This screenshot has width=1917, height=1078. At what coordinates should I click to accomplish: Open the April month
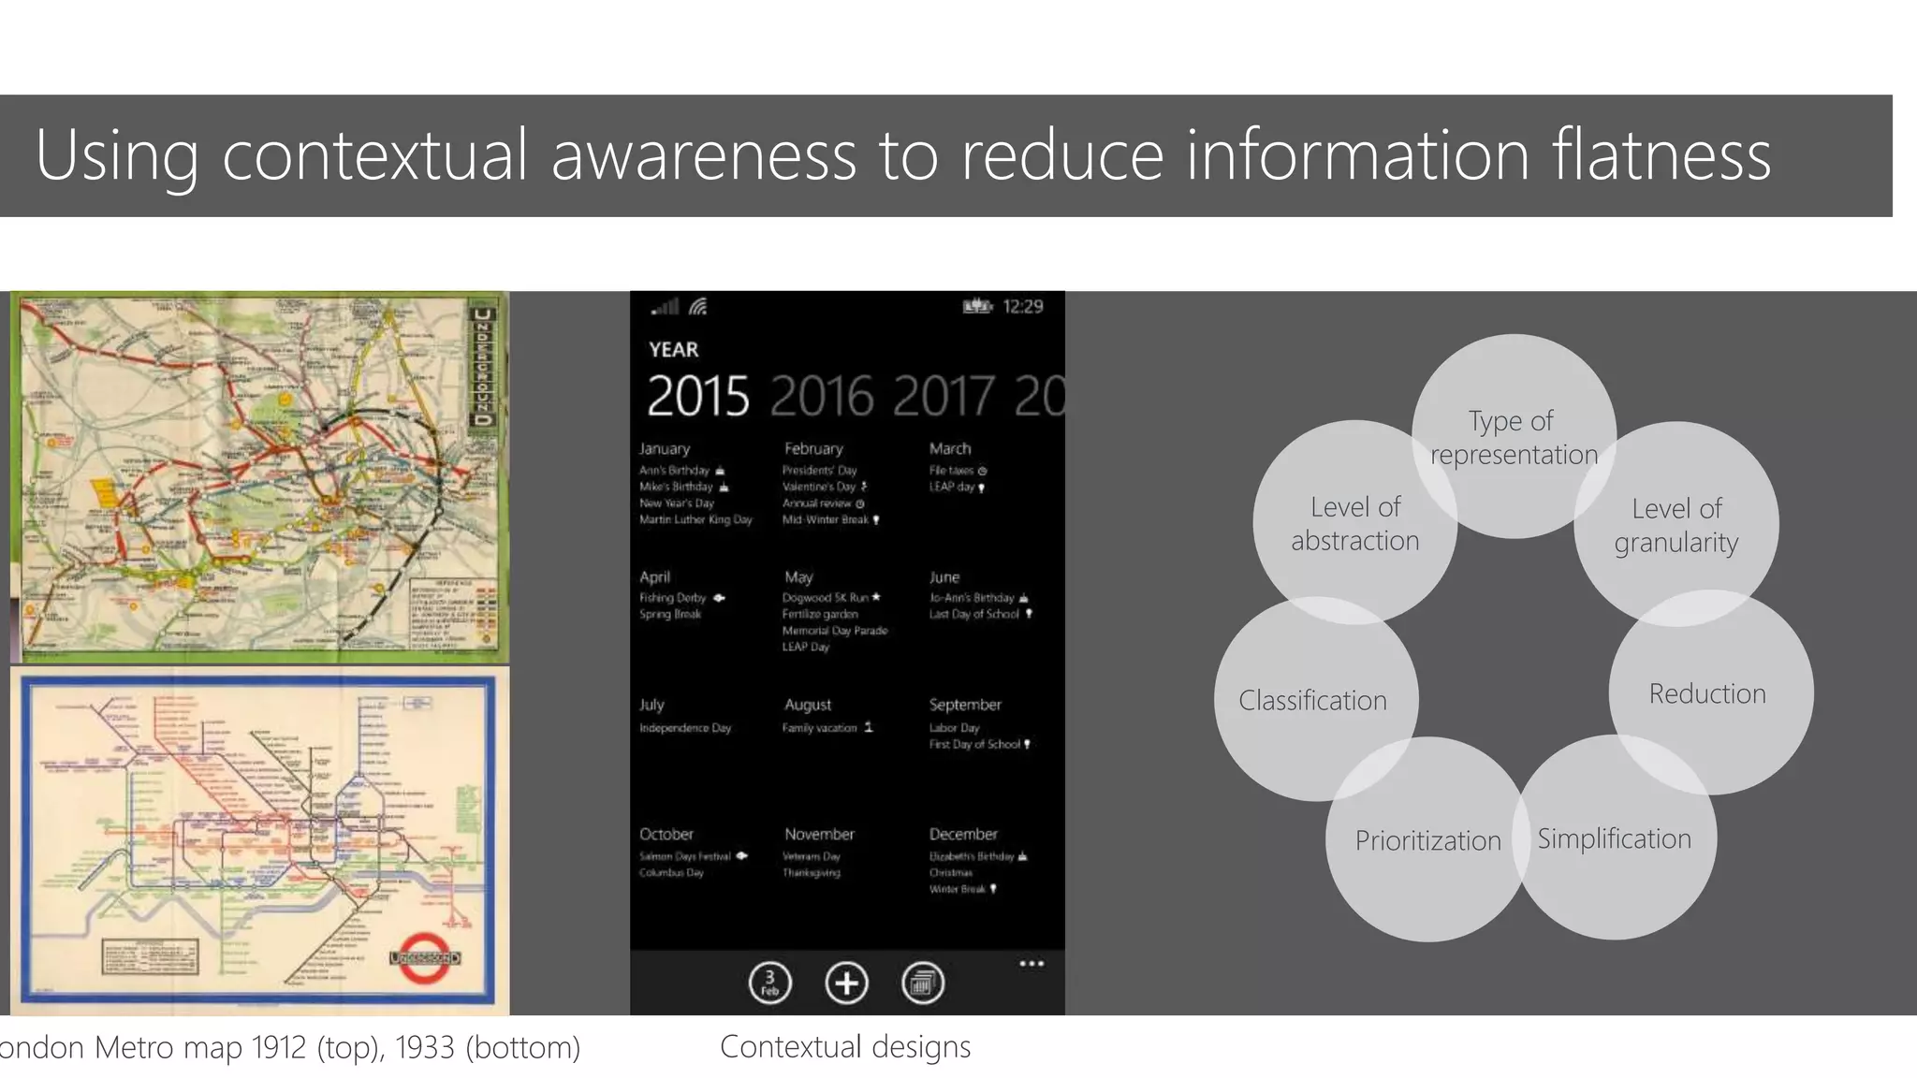pyautogui.click(x=654, y=577)
